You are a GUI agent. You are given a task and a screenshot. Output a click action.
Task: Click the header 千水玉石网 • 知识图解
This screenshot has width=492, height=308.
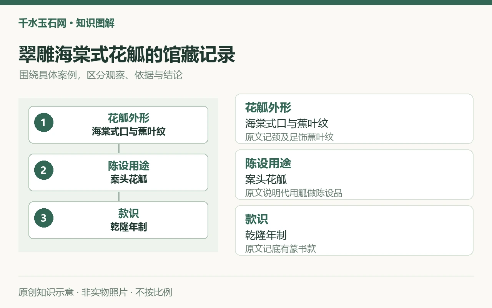pyautogui.click(x=66, y=23)
